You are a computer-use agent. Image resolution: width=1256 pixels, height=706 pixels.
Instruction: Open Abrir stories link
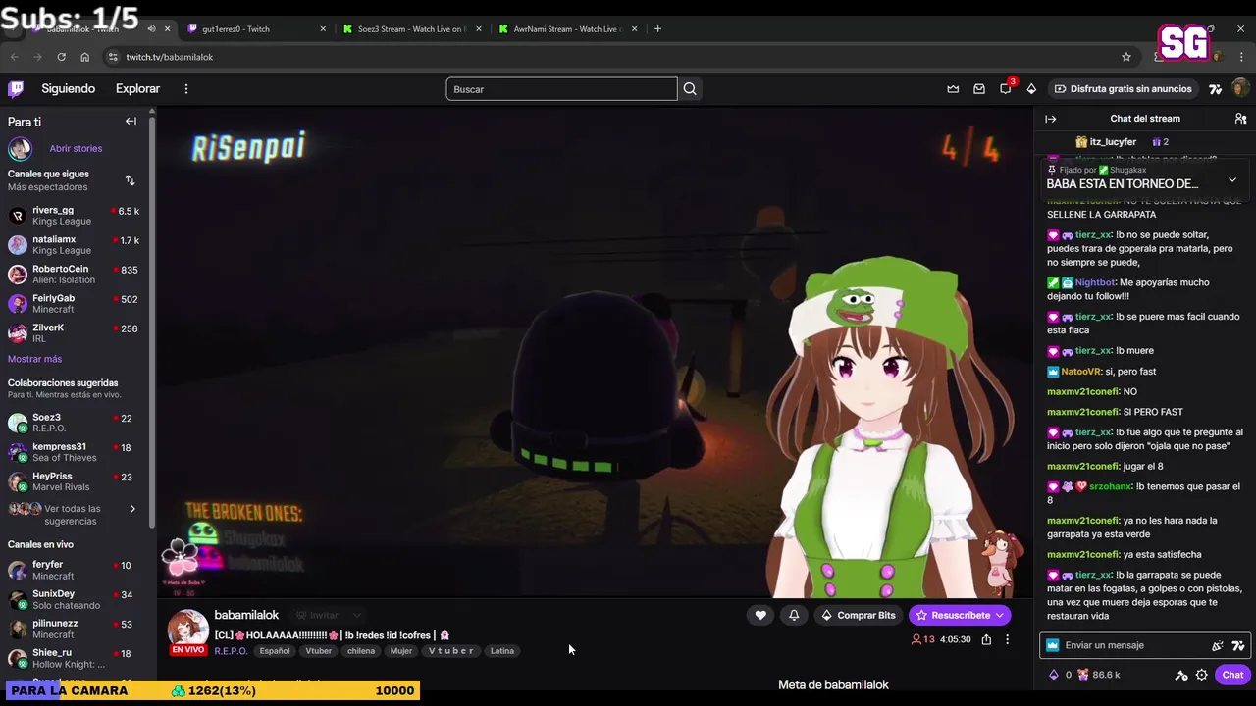(76, 149)
